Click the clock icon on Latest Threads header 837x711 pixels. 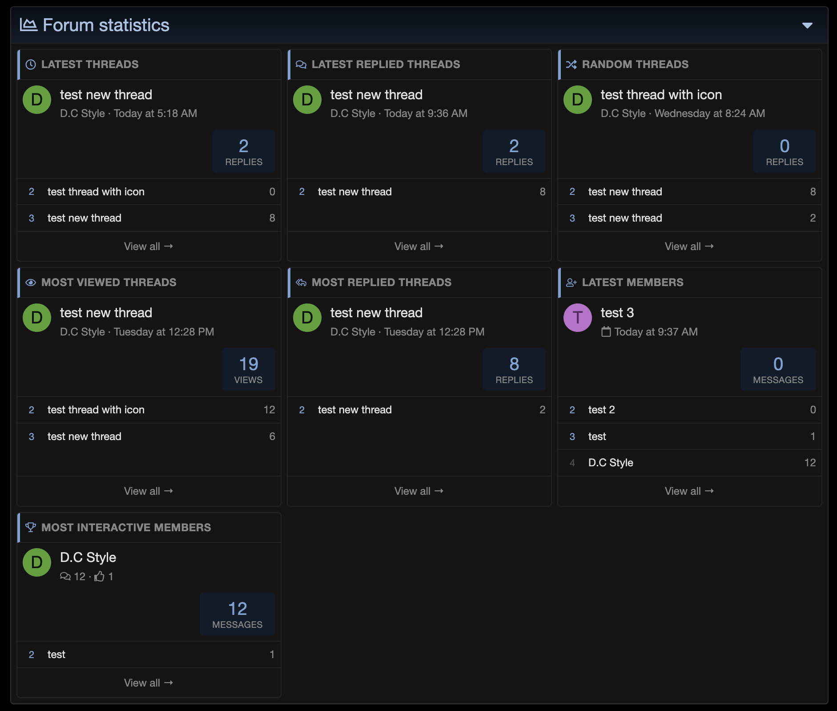(30, 64)
